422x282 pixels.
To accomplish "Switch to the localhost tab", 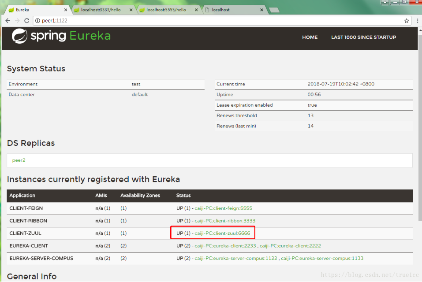I will [x=234, y=10].
